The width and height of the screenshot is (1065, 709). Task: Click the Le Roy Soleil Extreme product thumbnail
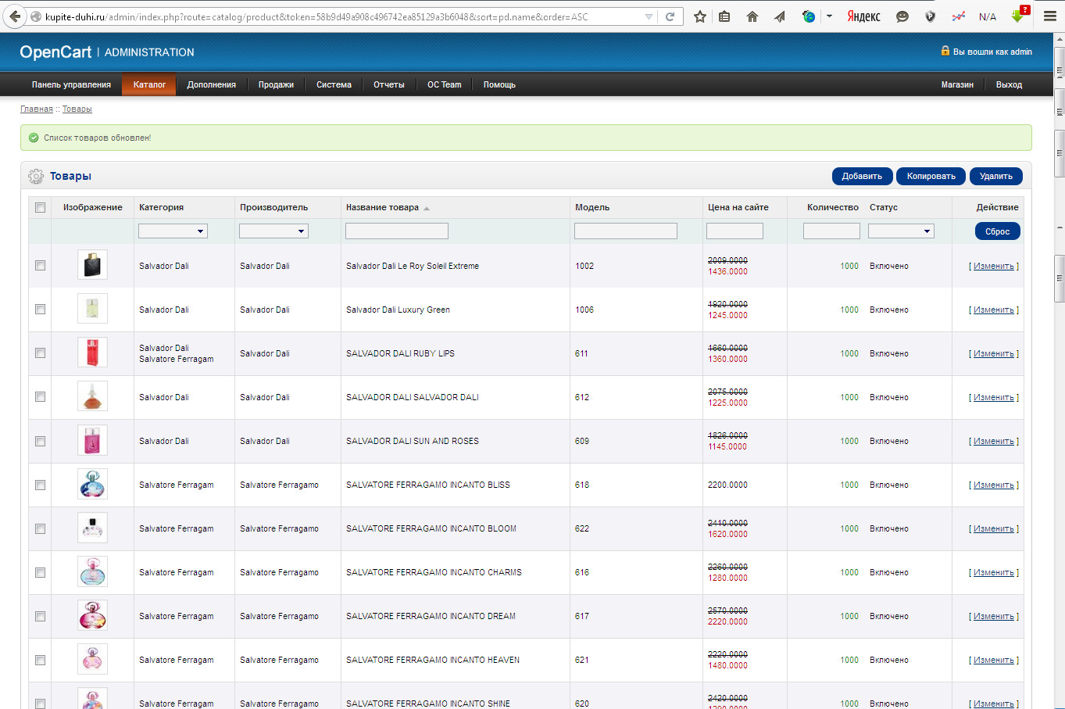coord(92,265)
